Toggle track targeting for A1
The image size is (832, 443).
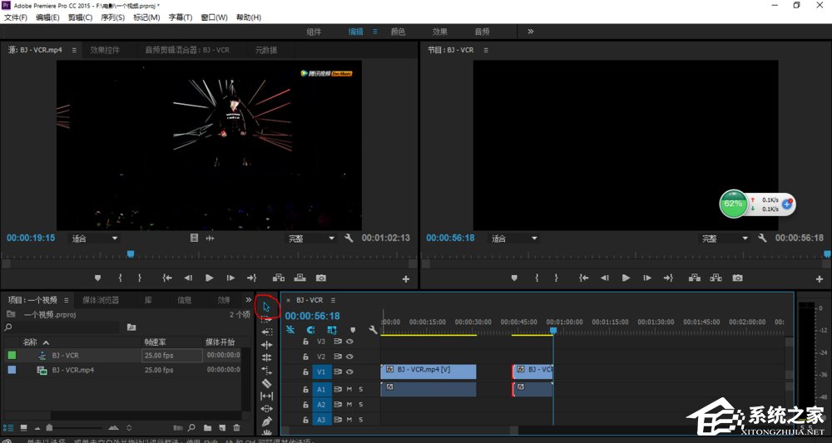point(321,389)
